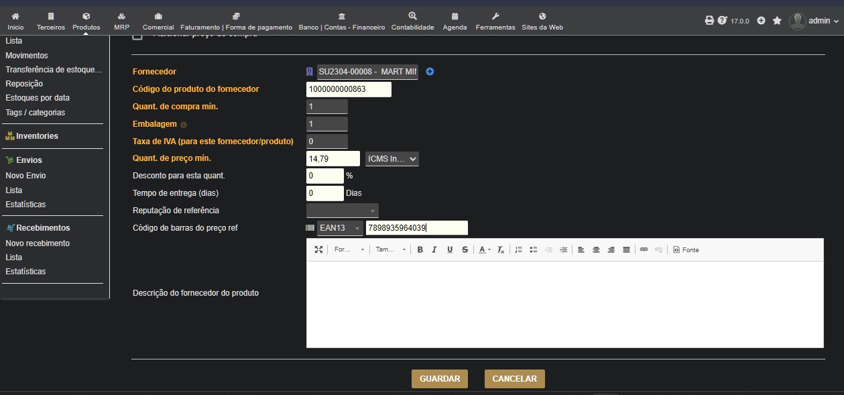Open the MRP menu
844x395 pixels.
coord(121,21)
